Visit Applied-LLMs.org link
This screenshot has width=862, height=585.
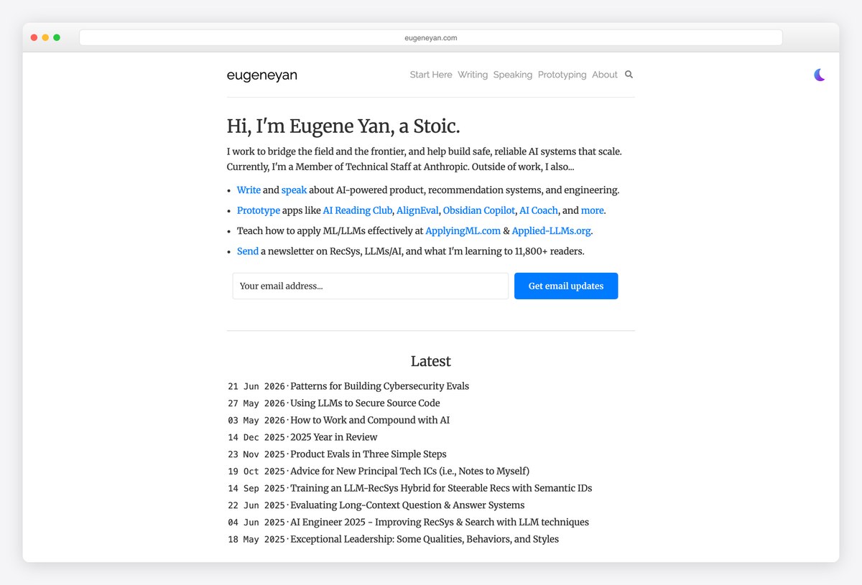click(x=552, y=231)
